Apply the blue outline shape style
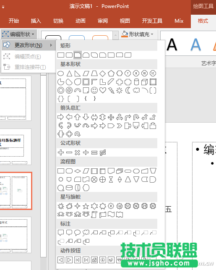 77,37
